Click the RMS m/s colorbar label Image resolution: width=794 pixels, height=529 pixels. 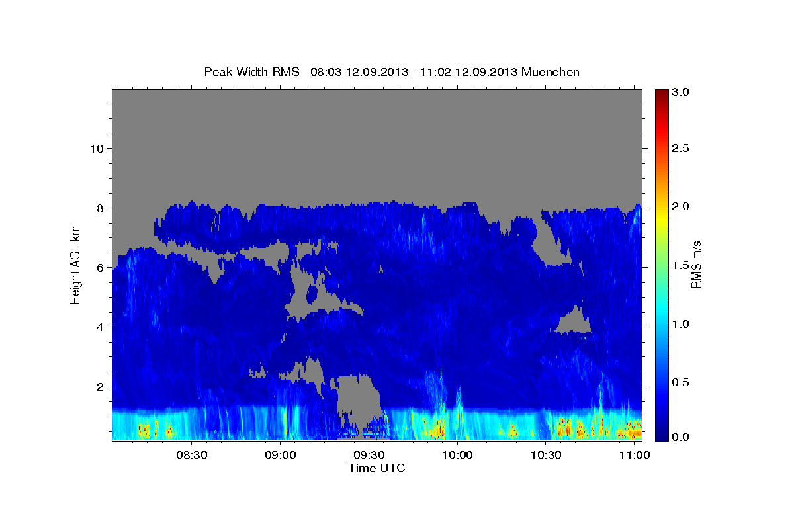[x=695, y=265]
